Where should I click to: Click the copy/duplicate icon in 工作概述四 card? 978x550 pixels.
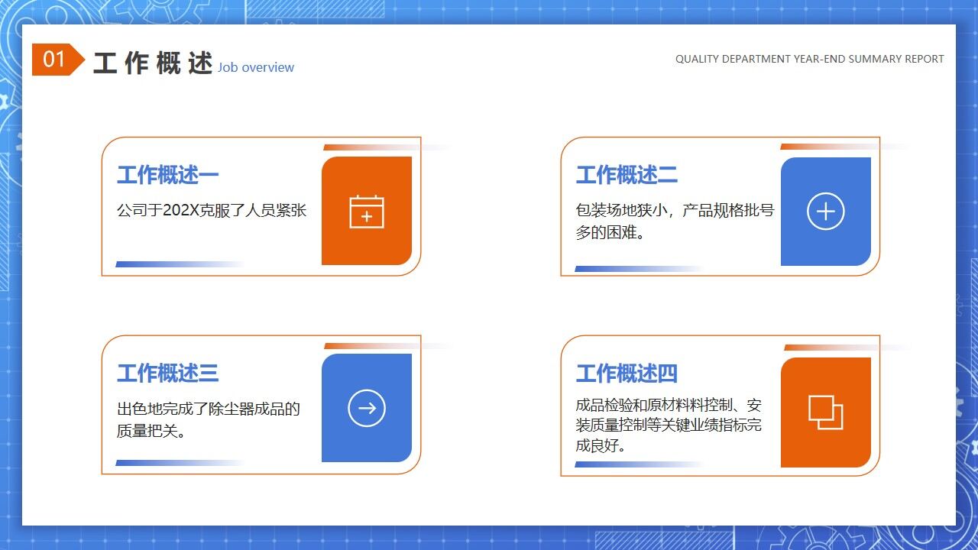pyautogui.click(x=827, y=410)
